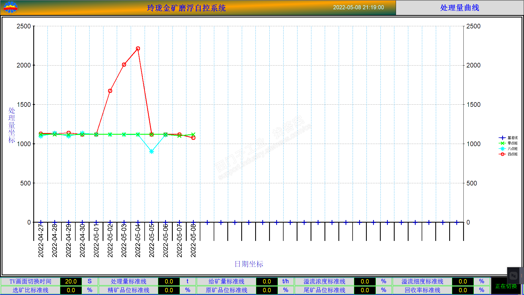Click the floating video overlay icon
Viewport: 524px width, 295px height.
coord(513,276)
